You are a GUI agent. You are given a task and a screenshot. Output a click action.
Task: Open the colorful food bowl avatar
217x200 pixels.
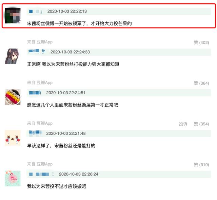tap(13, 97)
